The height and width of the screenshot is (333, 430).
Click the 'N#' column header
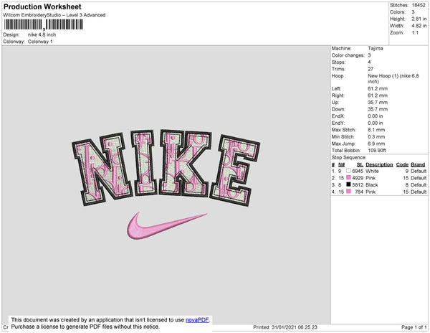(x=341, y=164)
